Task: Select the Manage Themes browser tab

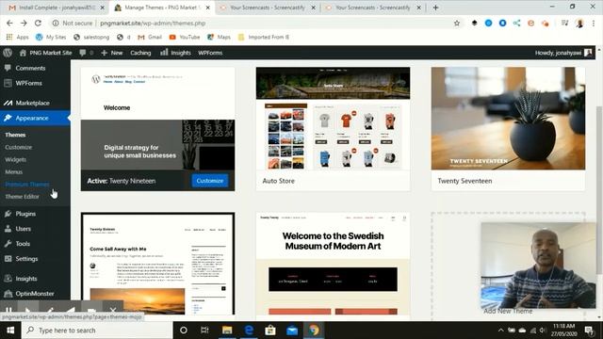Action: tap(162, 8)
